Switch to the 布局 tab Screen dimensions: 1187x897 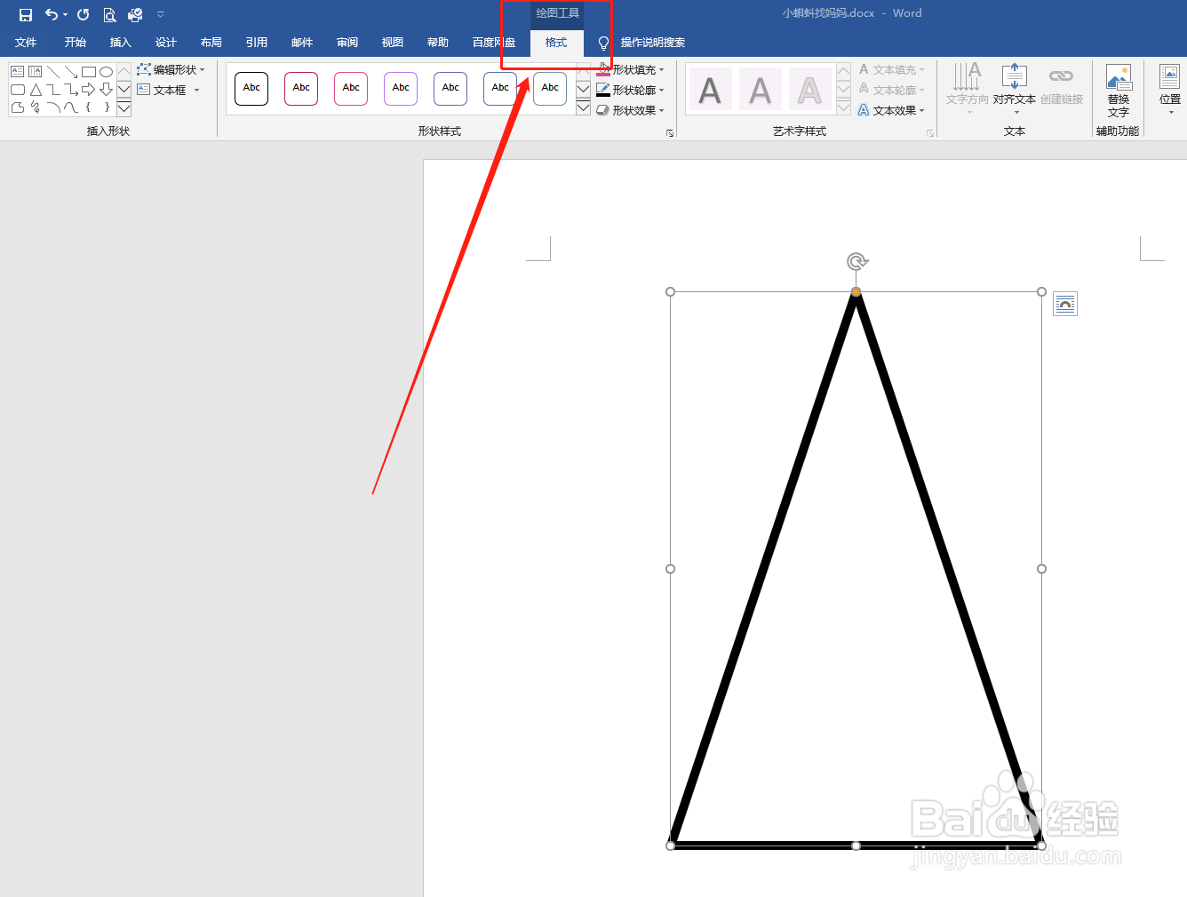pyautogui.click(x=211, y=43)
